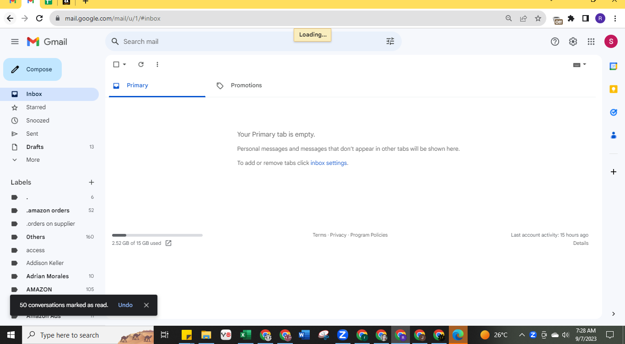Open Google Contacts side panel icon

click(614, 135)
